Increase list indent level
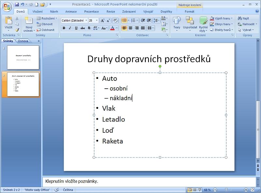261x193 pixels. [x=149, y=21]
